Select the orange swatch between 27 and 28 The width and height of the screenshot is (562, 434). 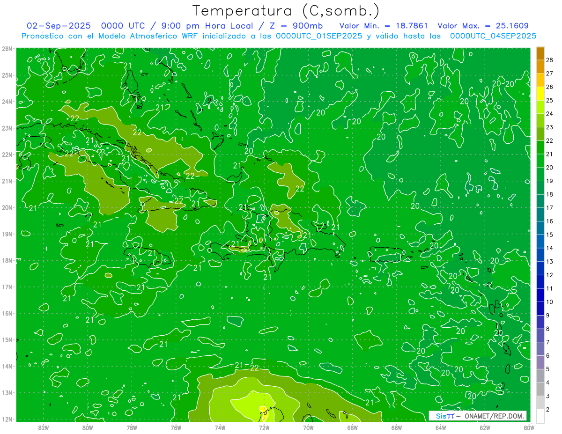tap(540, 66)
